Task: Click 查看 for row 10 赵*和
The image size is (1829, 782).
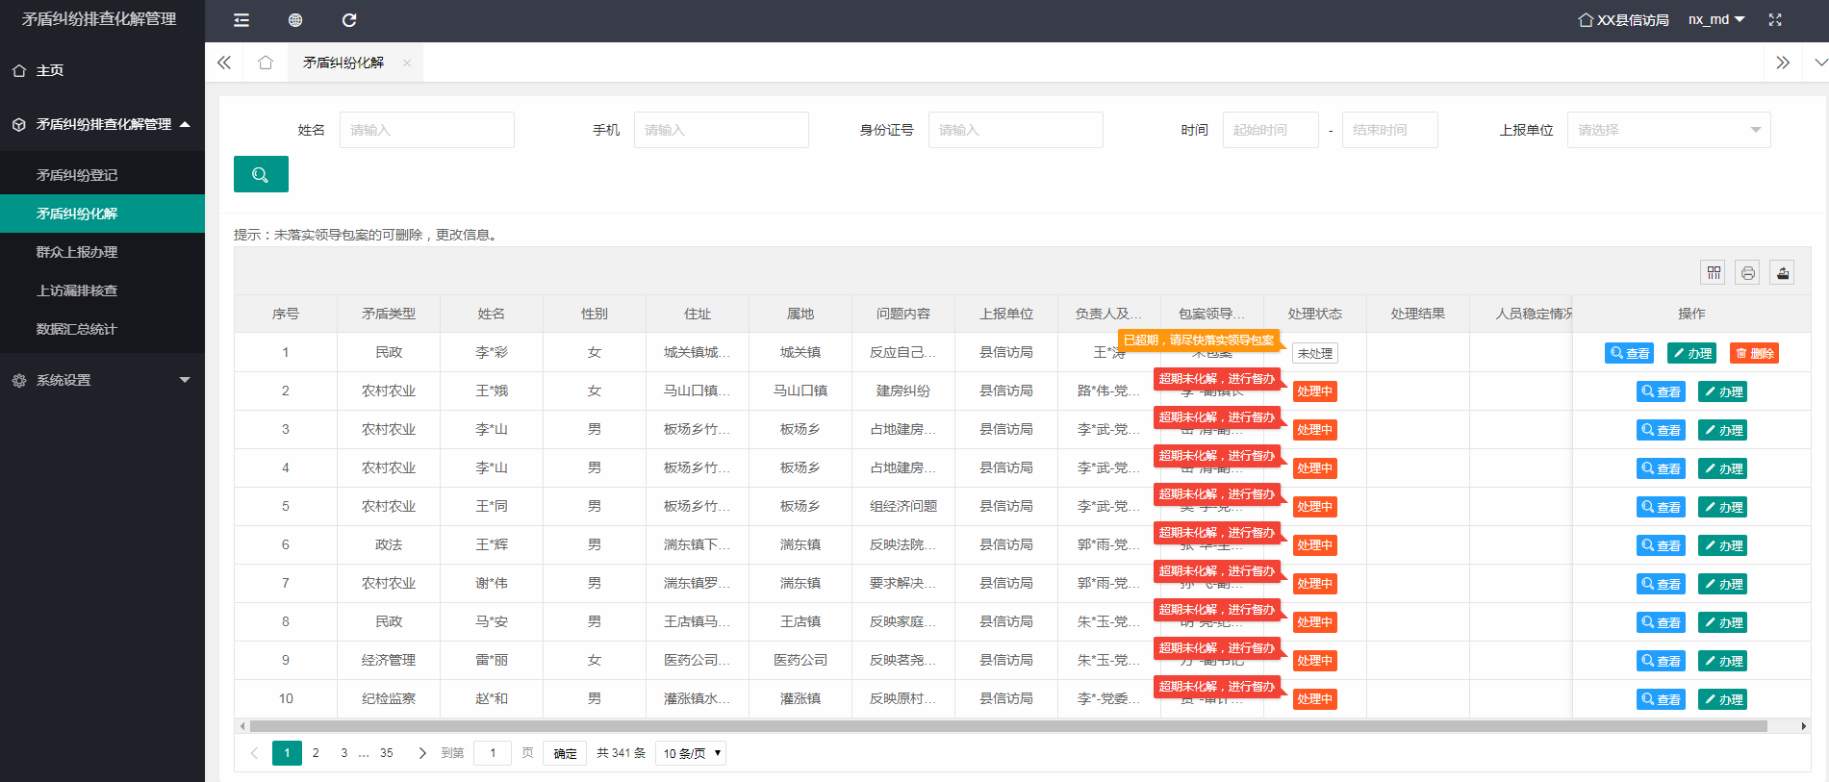Action: tap(1661, 699)
